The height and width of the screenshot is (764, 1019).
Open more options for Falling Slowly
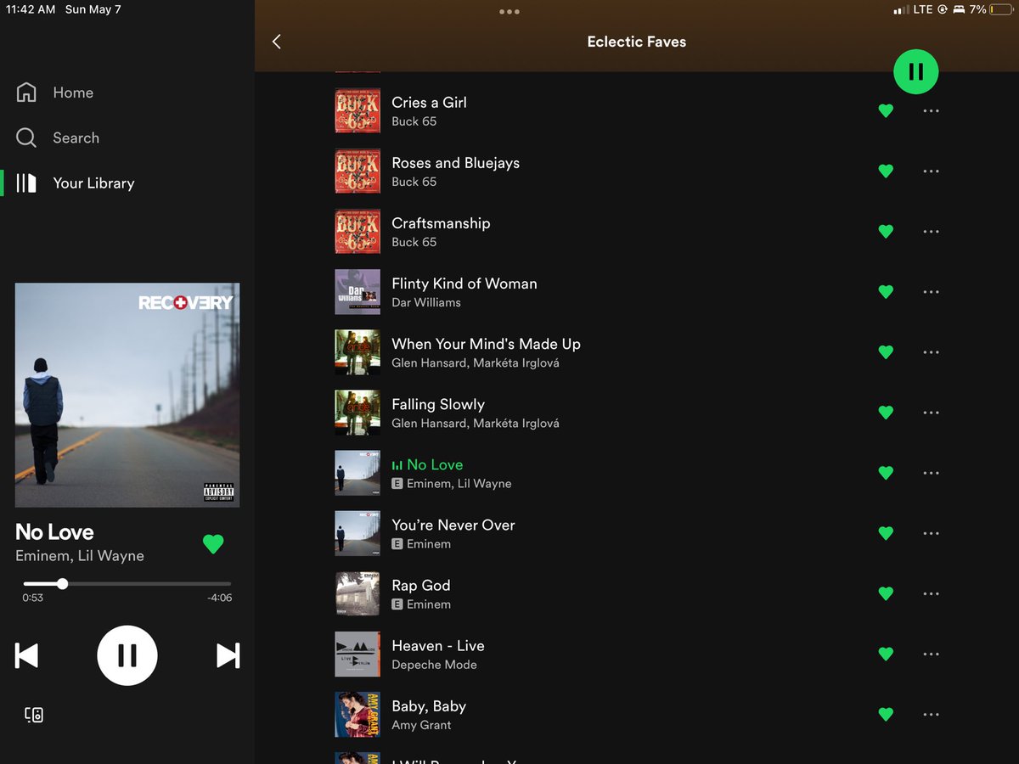(931, 413)
